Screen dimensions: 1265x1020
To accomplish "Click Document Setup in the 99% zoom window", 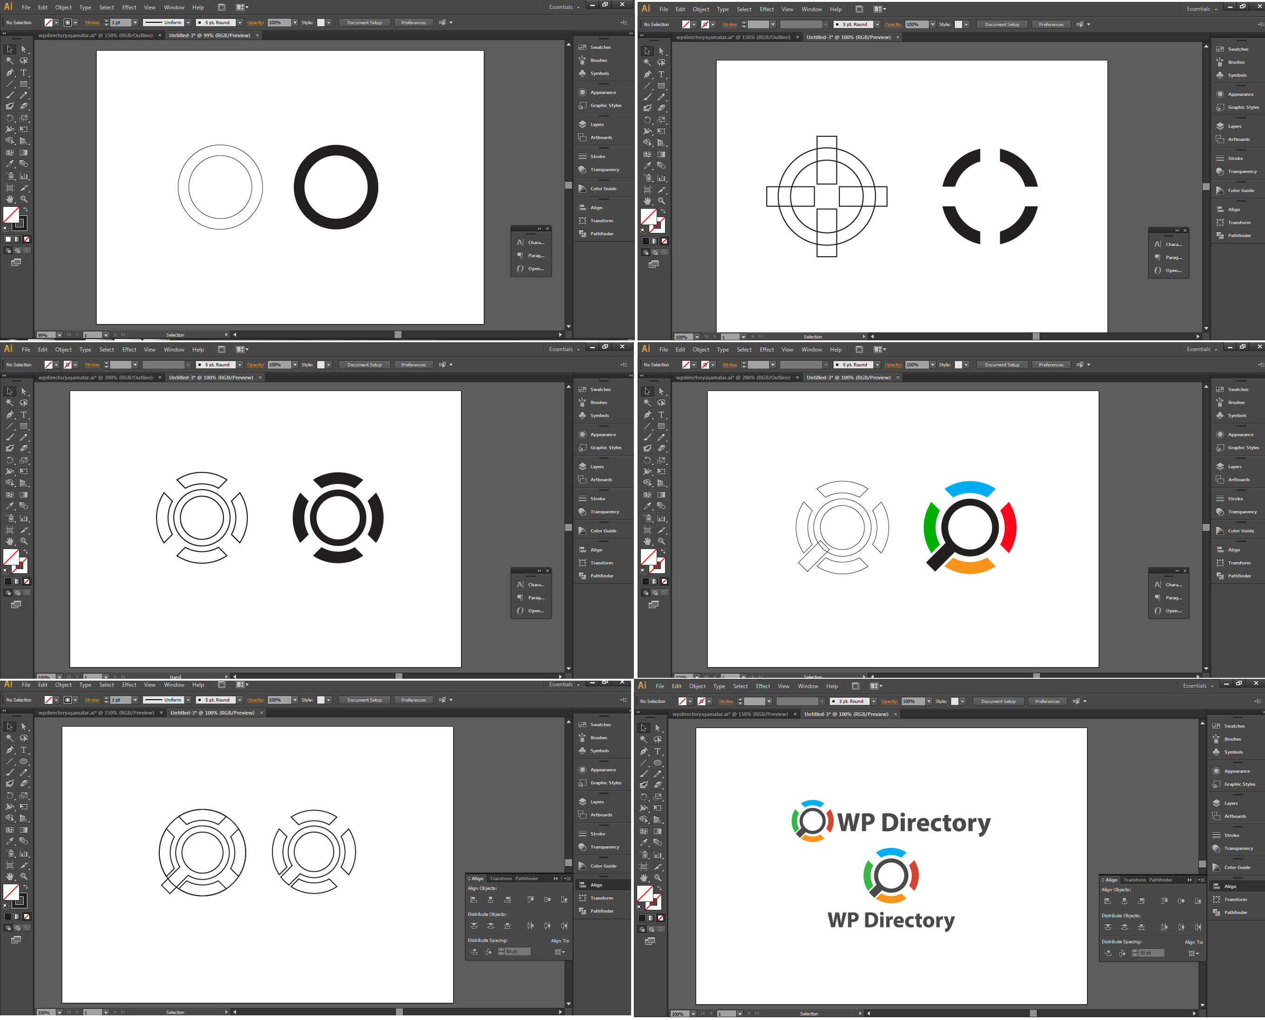I will click(x=364, y=23).
